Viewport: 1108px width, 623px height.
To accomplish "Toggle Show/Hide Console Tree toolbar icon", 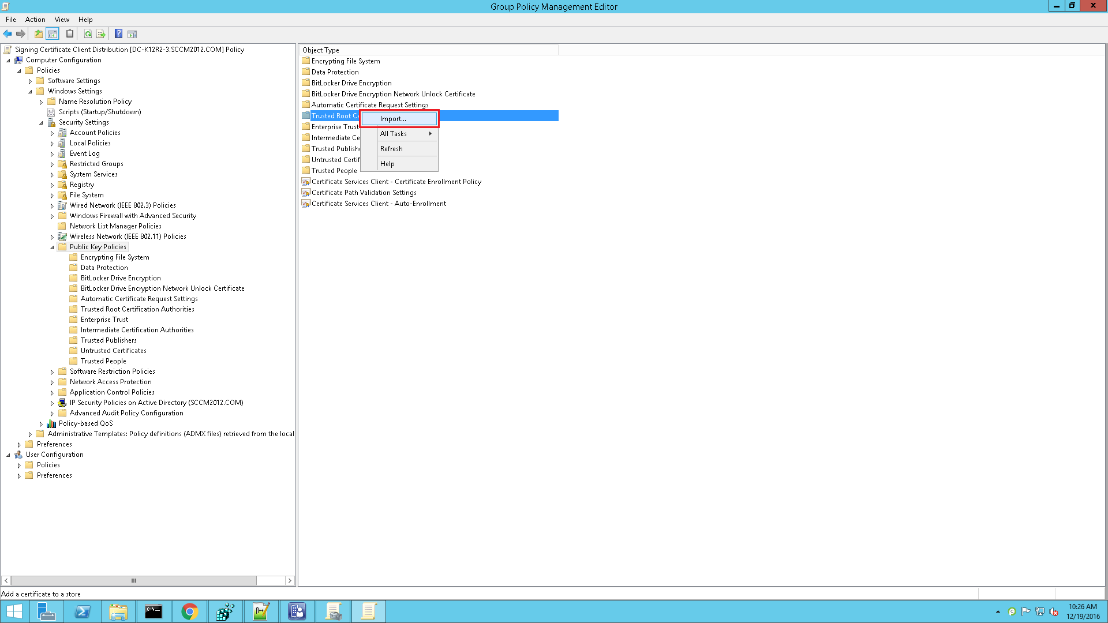I will (x=53, y=34).
